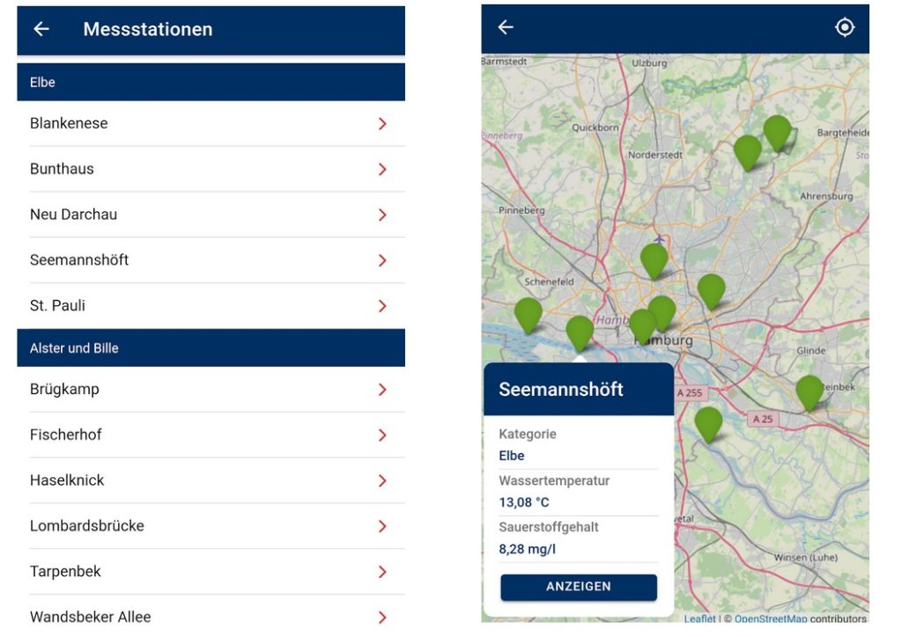Image resolution: width=902 pixels, height=637 pixels.
Task: Select the Bunthaus station name
Action: point(62,169)
